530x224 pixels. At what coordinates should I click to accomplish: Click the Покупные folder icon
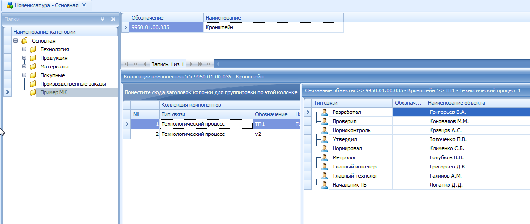pos(33,75)
